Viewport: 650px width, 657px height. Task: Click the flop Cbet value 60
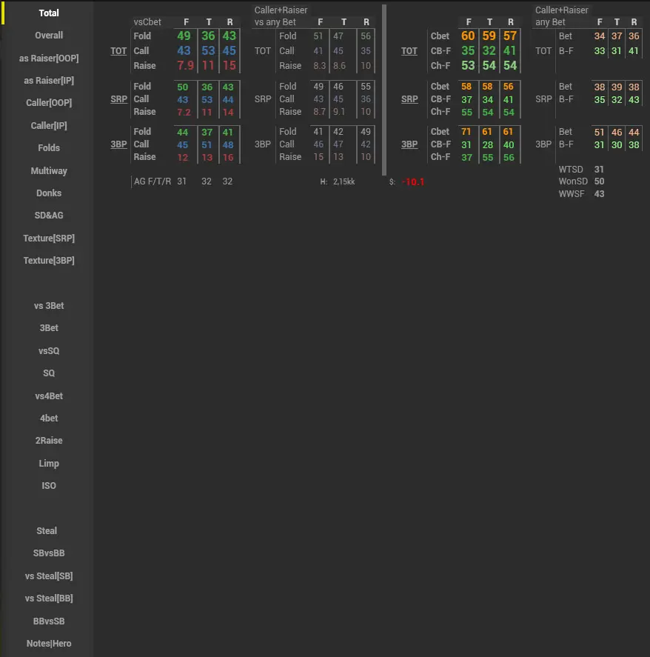click(468, 36)
